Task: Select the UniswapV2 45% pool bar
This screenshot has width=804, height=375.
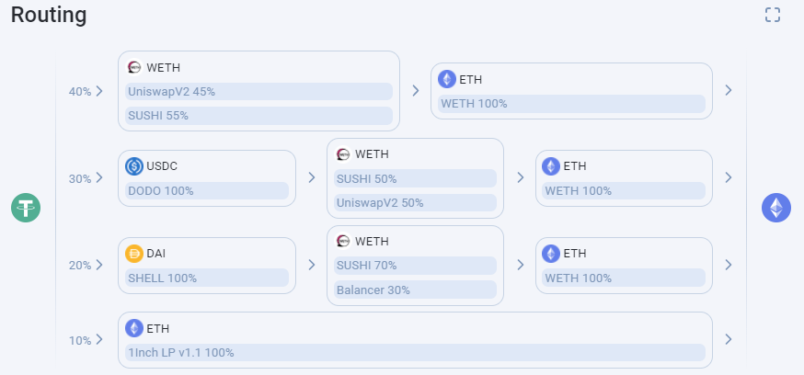Action: click(x=259, y=91)
